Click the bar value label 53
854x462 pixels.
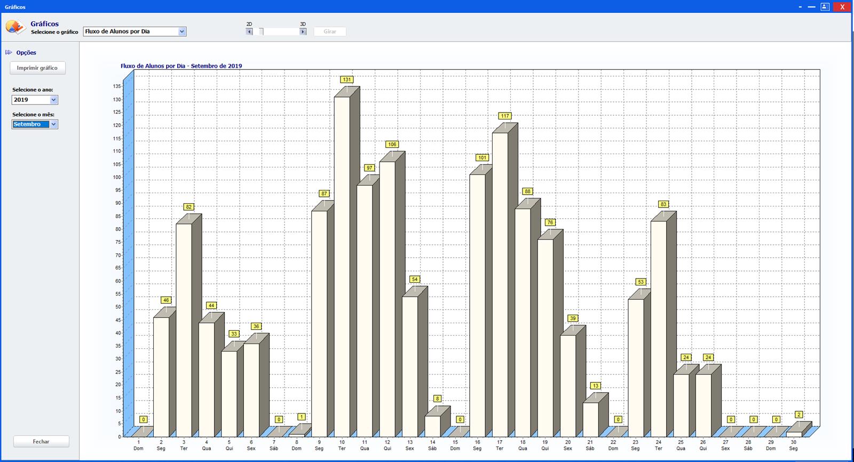[641, 282]
